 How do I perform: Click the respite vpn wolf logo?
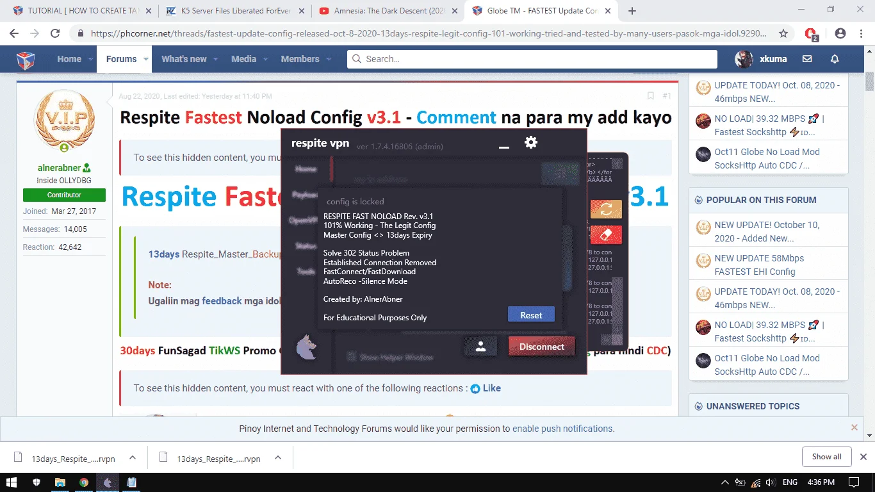[306, 348]
